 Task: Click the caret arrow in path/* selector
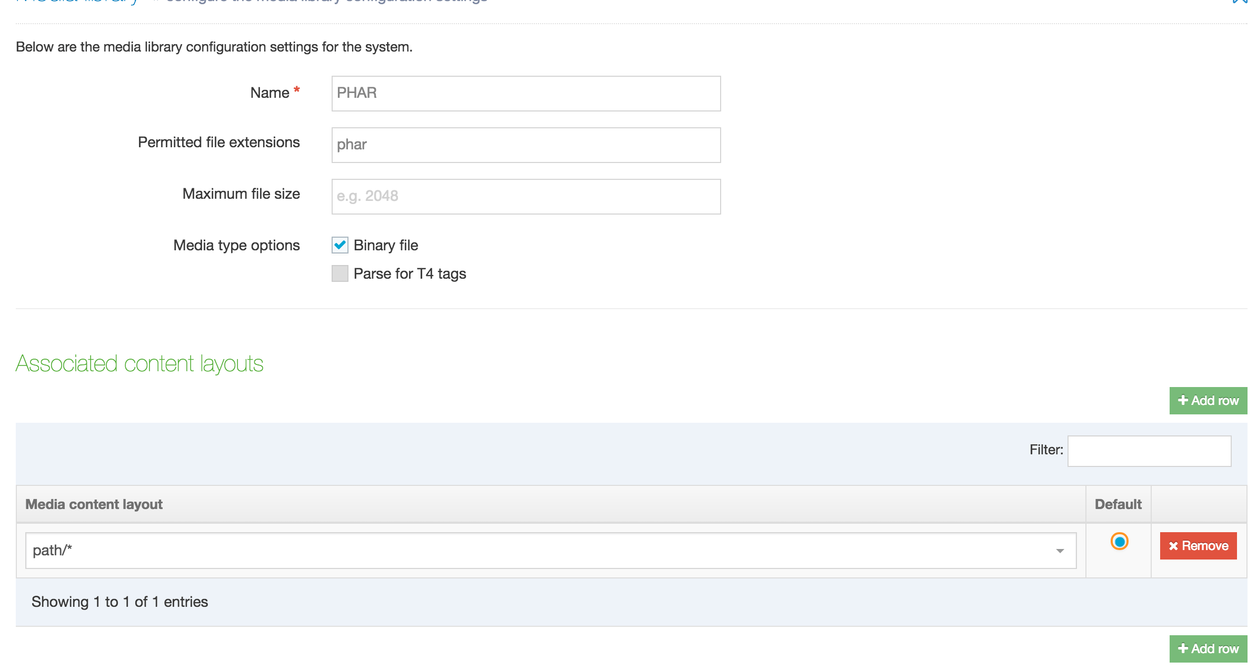click(1060, 551)
